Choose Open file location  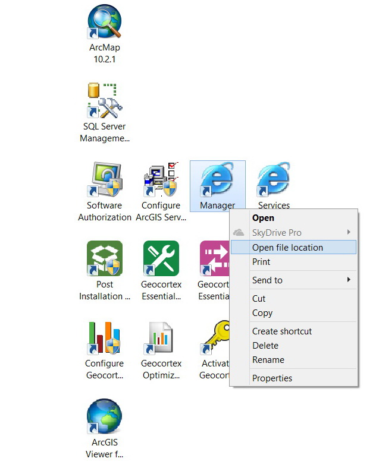293,247
